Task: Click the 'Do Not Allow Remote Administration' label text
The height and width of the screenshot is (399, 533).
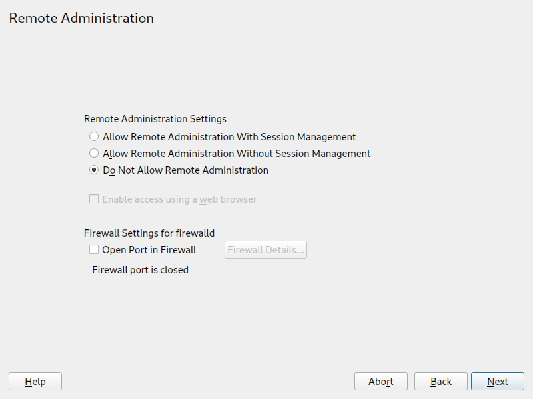Action: (x=185, y=170)
